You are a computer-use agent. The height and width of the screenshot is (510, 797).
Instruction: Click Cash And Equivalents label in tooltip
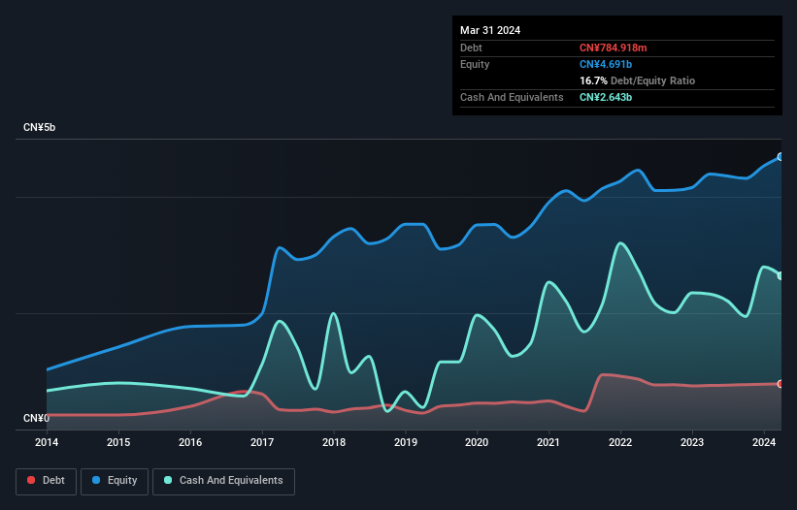pos(512,97)
